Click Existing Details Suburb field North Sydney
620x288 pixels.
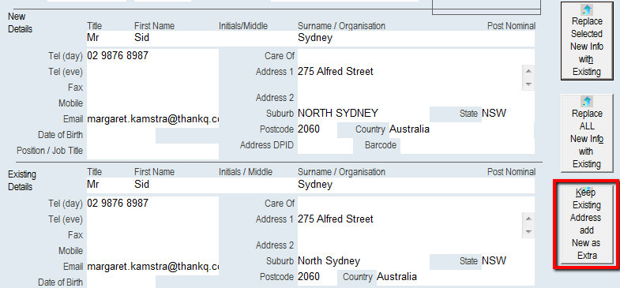point(363,261)
